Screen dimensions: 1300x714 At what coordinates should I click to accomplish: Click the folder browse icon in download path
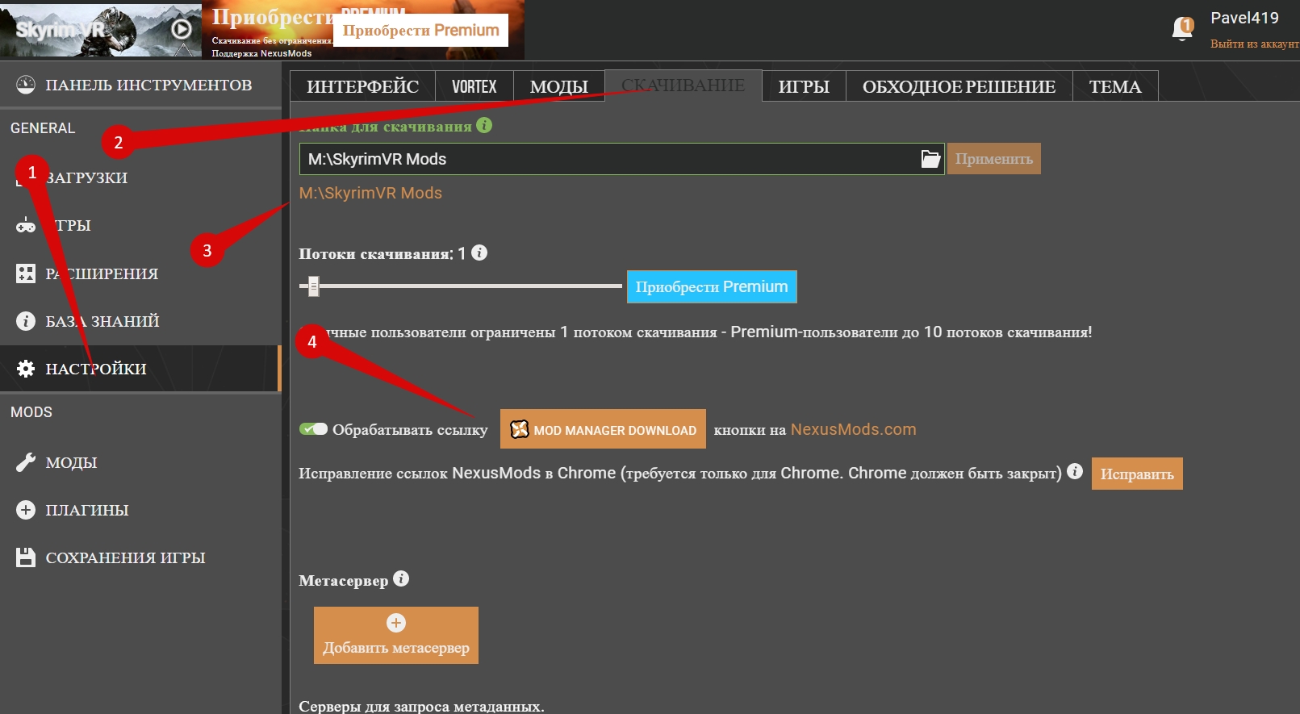tap(930, 159)
